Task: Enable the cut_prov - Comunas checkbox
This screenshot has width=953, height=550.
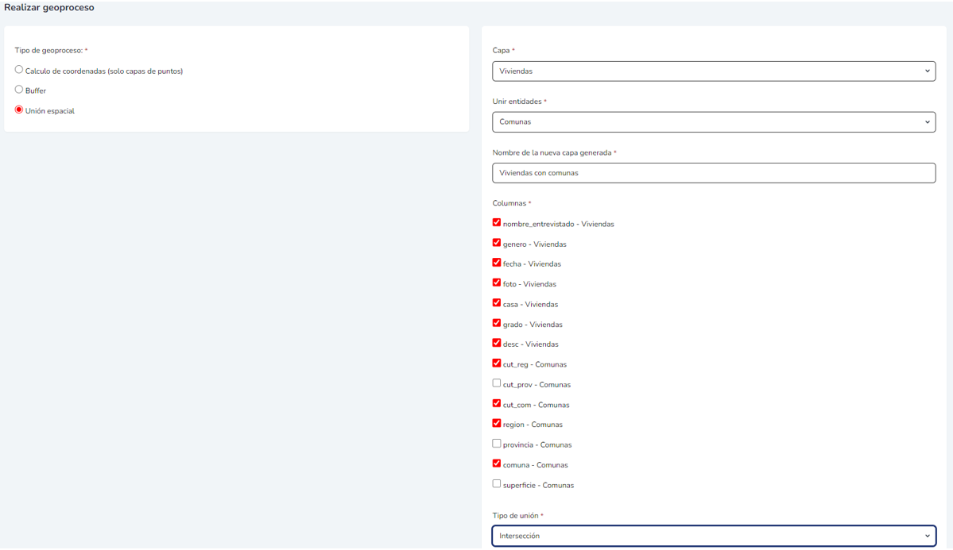Action: tap(497, 383)
